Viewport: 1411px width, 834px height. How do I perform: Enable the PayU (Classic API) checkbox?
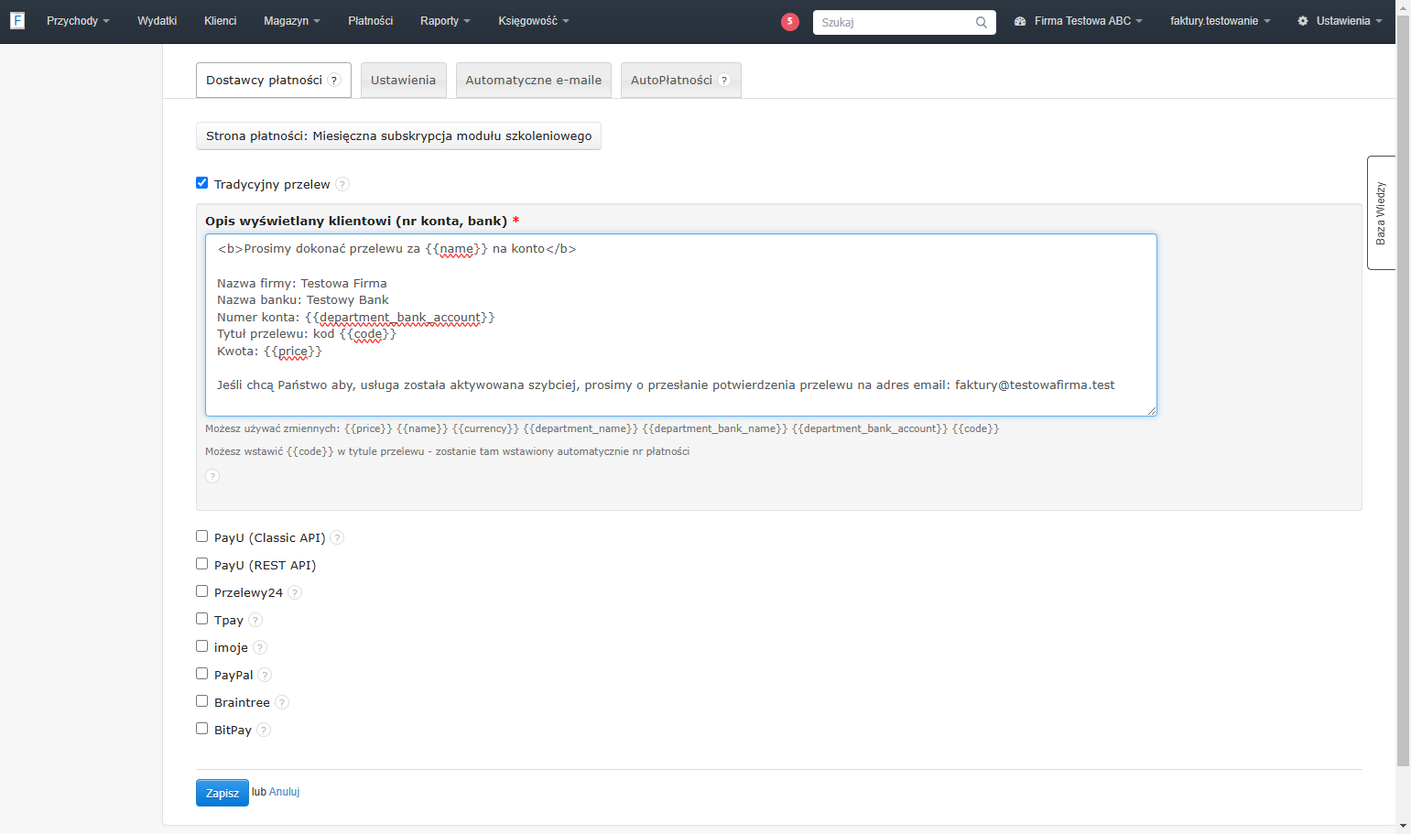click(202, 536)
